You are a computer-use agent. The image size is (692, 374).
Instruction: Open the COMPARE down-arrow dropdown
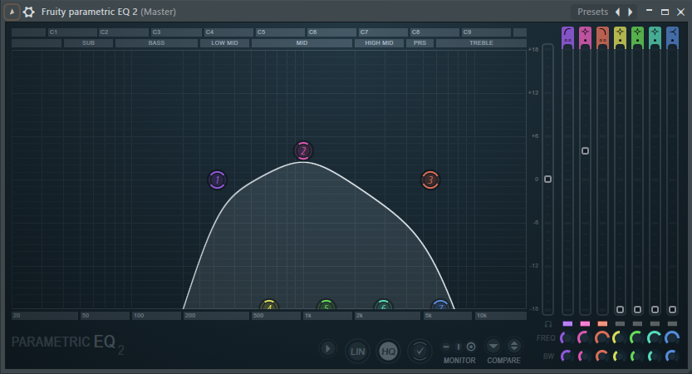[x=493, y=346]
